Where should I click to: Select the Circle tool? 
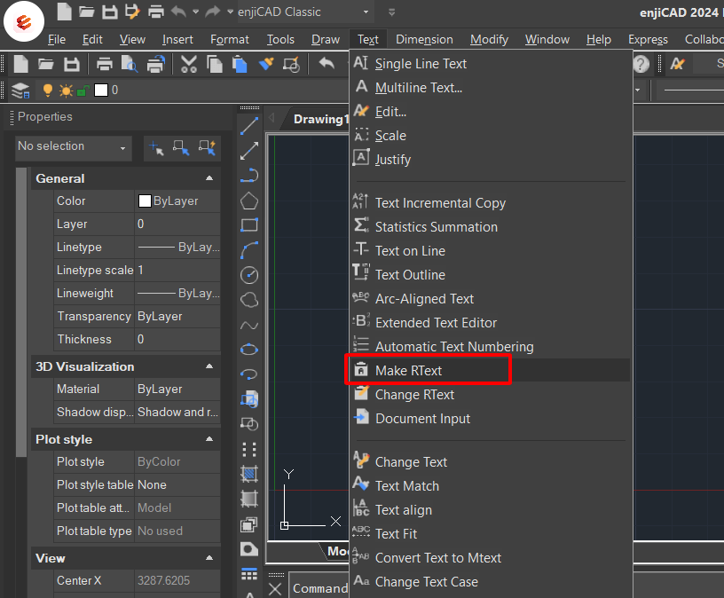[249, 275]
